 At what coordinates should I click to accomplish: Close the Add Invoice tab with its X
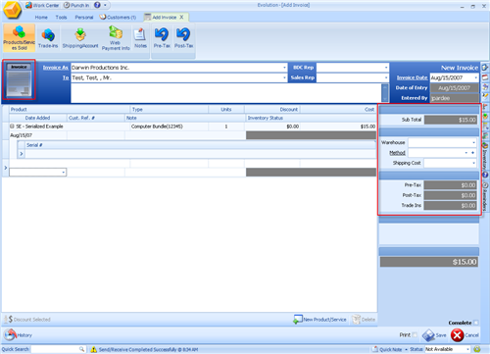click(181, 17)
